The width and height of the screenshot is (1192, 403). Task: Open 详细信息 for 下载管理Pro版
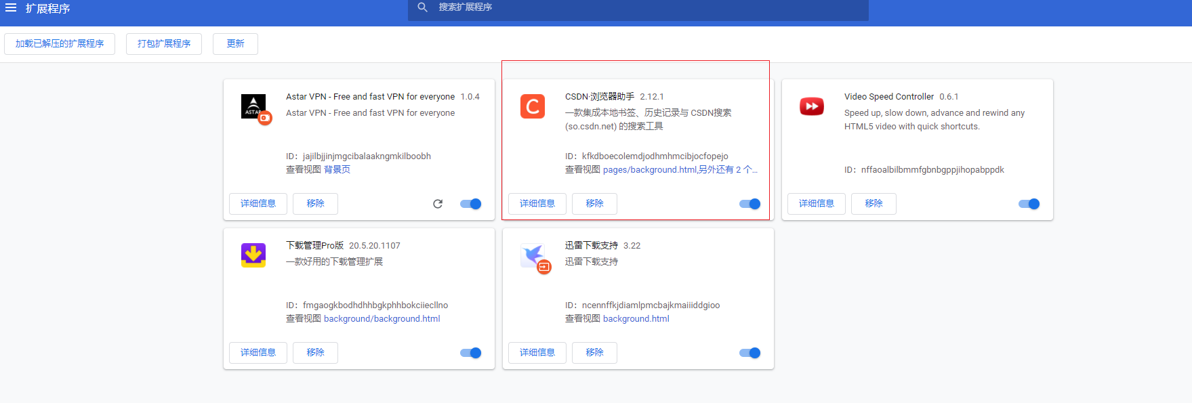(x=258, y=353)
